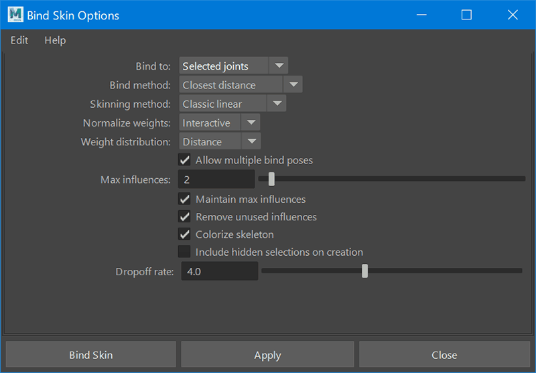Open the Weight distribution dropdown
Image resolution: width=536 pixels, height=373 pixels.
pos(220,141)
